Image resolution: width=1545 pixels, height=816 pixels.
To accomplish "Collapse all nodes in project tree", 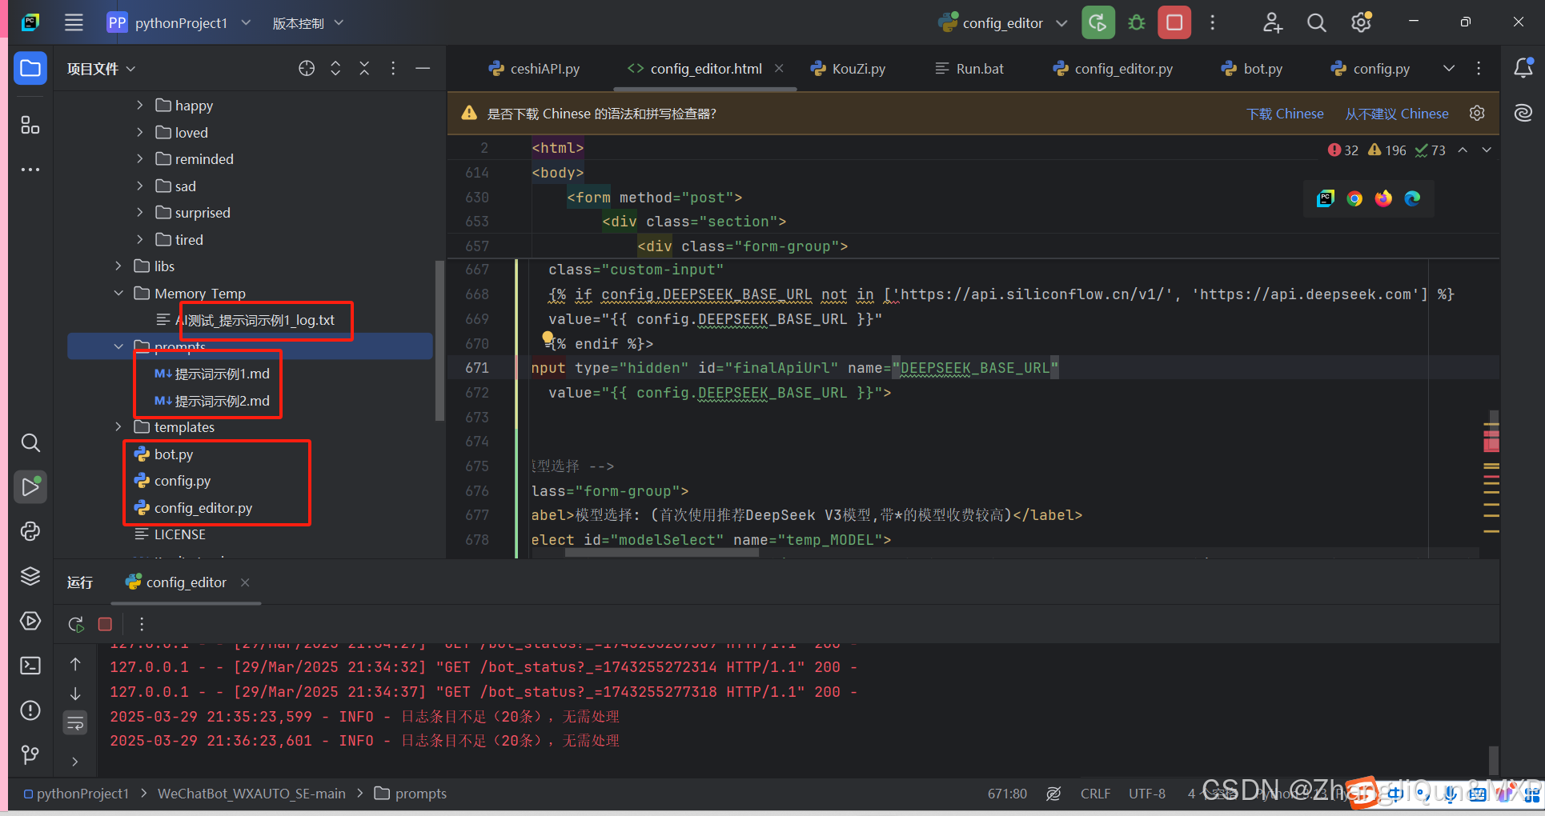I will tap(364, 69).
